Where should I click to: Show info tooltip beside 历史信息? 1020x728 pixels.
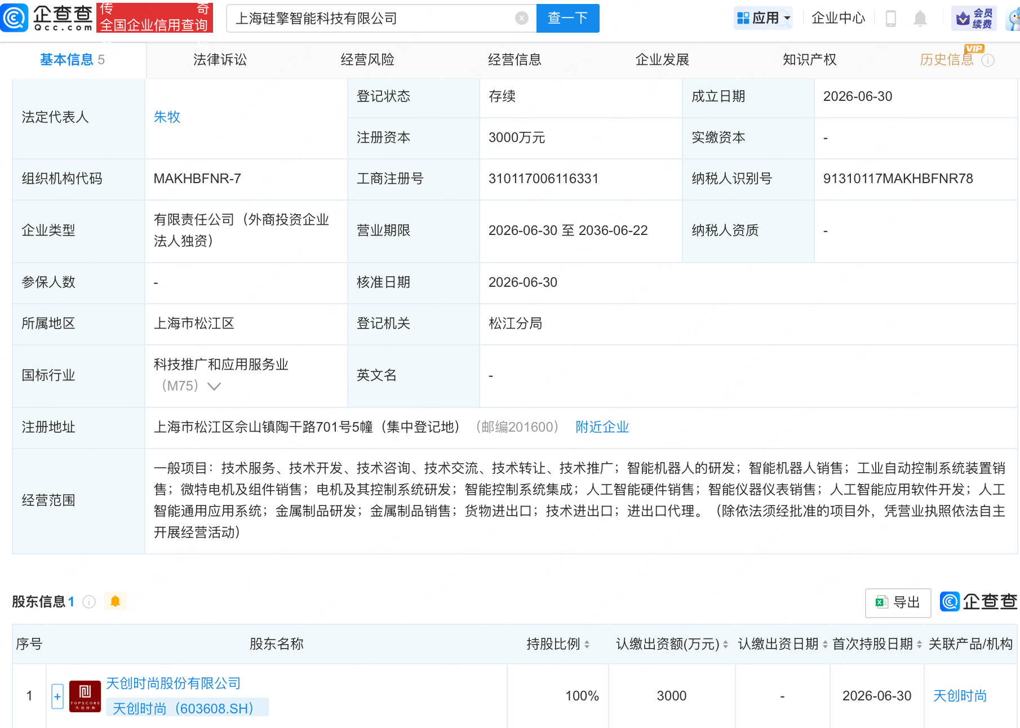point(988,60)
